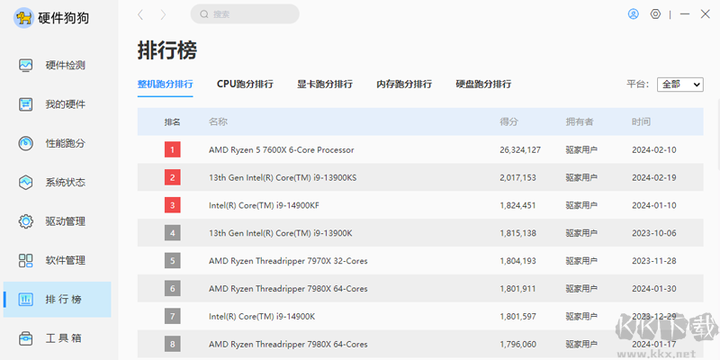Screen dimensions: 720x360
Task: Click the score 1,824,451
Action: (x=518, y=205)
